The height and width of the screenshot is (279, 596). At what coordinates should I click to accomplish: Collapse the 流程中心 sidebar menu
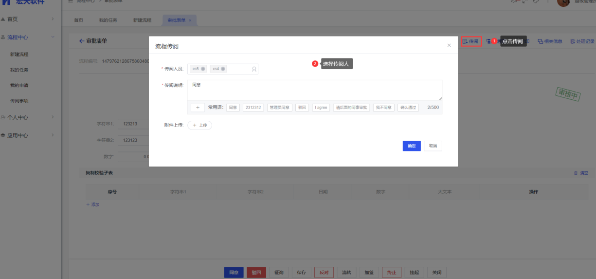point(29,37)
